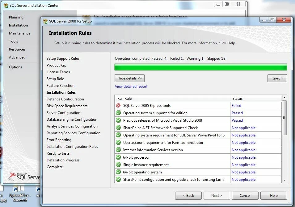The width and height of the screenshot is (295, 207).
Task: Close the SQL Server 2008 R2 Setup window
Action: 284,20
